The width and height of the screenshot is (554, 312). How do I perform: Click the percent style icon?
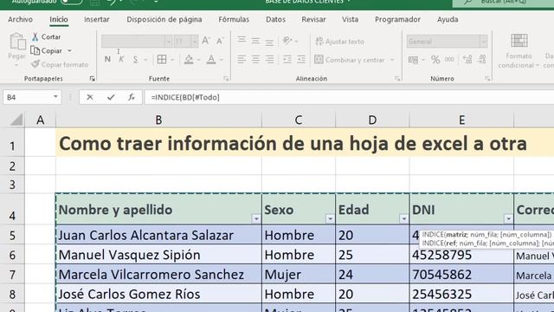tap(435, 60)
